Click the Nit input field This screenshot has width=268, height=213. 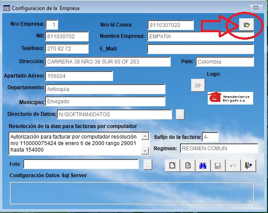67,36
